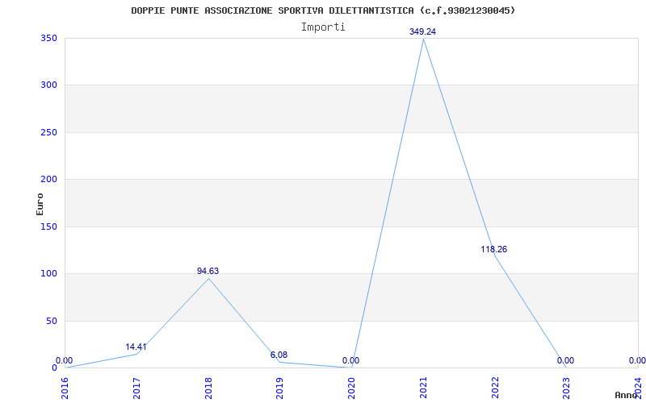Select the 2019 year label on x-axis

[x=279, y=388]
